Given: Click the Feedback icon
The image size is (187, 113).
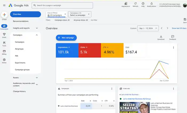Looking at the screenshot, I should (x=173, y=37).
